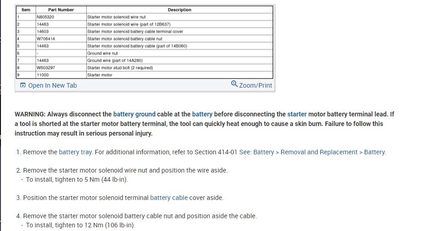425x231 pixels.
Task: Click "Starter motor solenoid wire nut" description cell
Action: pos(116,17)
